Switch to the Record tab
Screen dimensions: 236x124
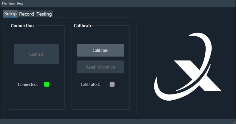[x=26, y=14]
